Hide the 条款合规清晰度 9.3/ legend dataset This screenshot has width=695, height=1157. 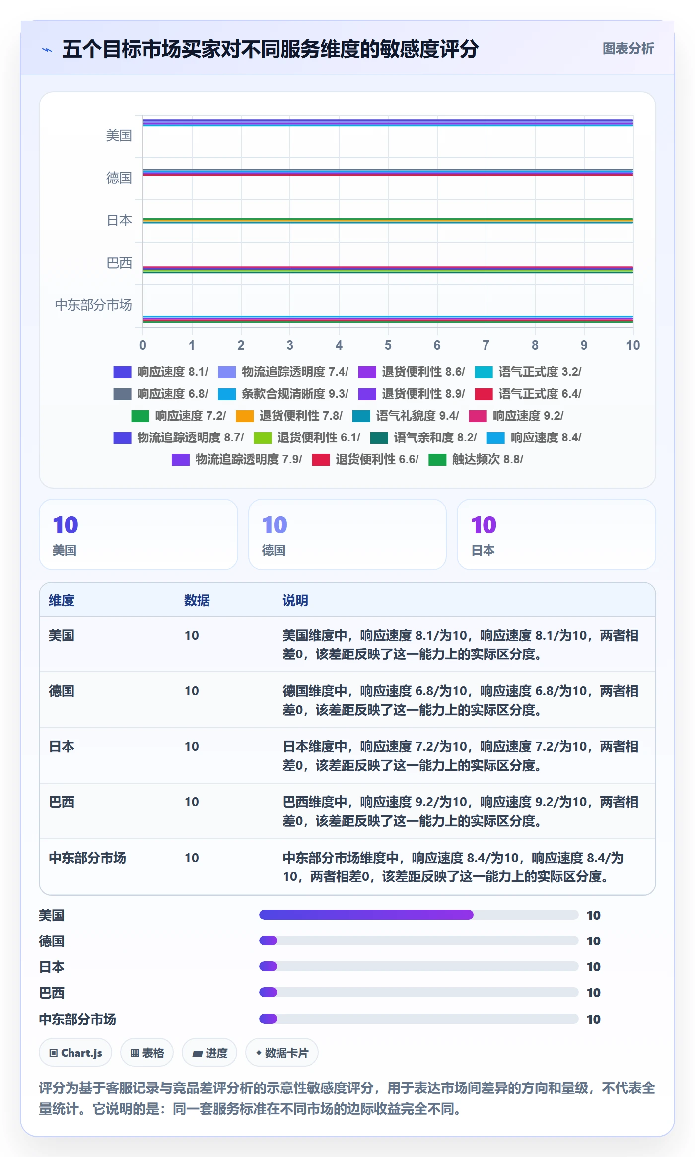283,394
